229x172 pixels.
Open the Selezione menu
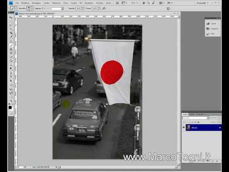56,3
